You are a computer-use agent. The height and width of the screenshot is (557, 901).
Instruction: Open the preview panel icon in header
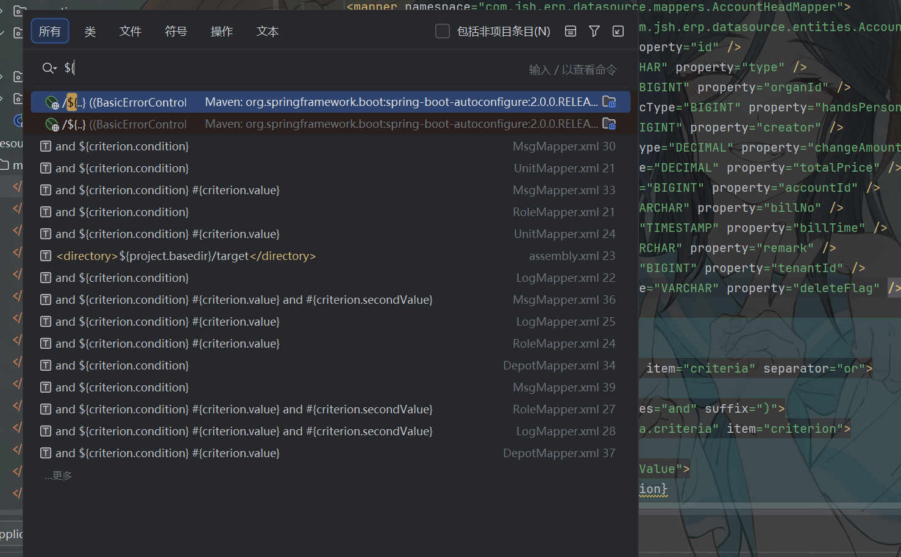pos(571,31)
